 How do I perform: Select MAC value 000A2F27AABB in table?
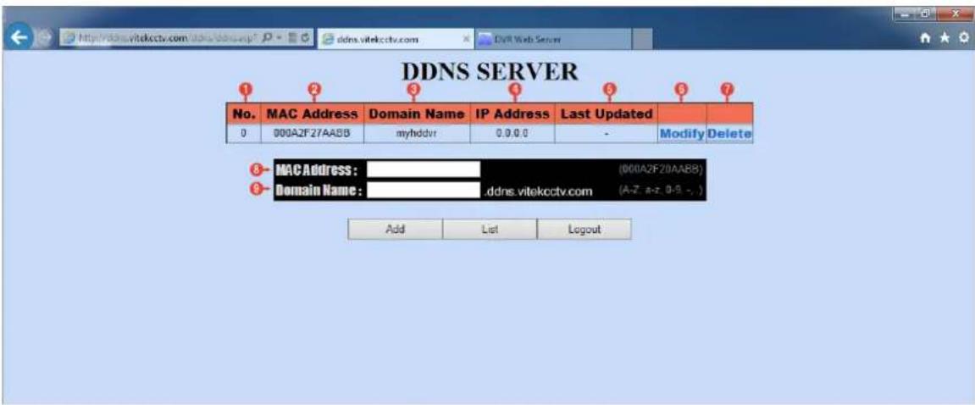click(x=312, y=134)
